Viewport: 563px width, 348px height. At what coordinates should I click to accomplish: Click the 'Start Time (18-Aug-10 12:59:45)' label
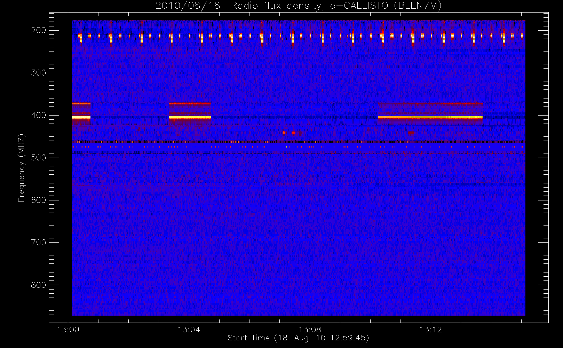[x=298, y=338]
